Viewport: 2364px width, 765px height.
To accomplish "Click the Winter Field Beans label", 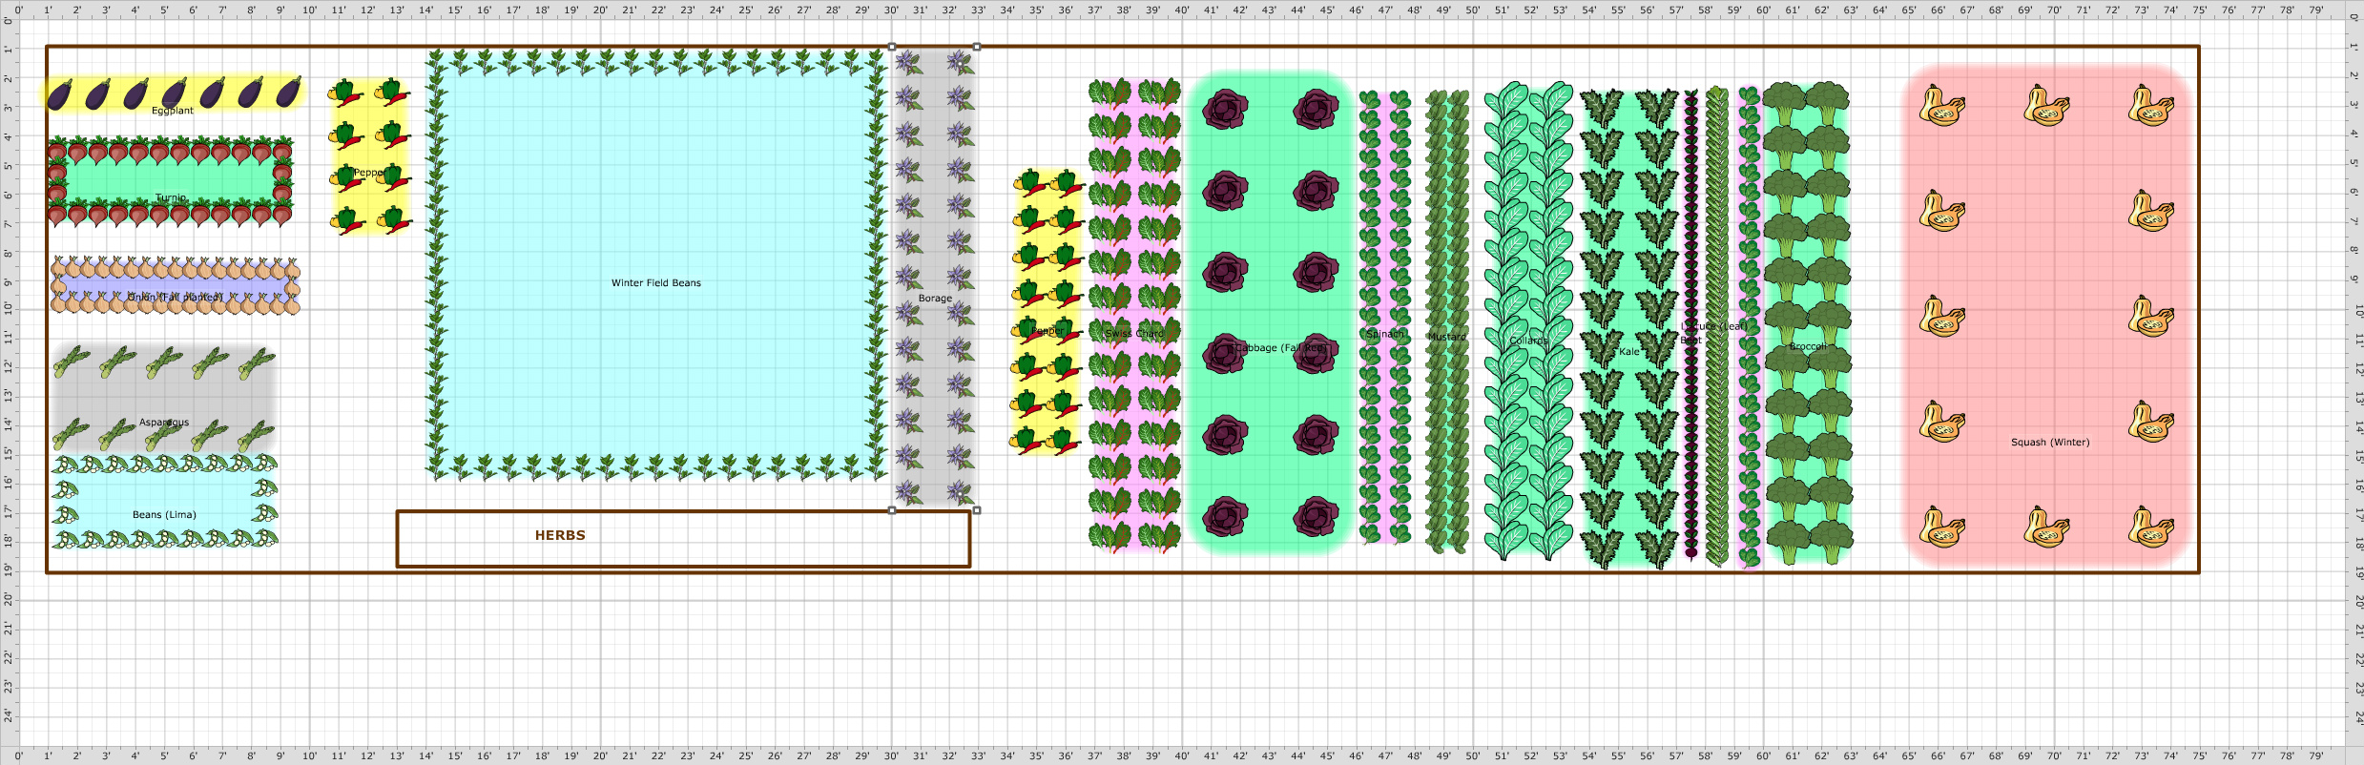I will pyautogui.click(x=655, y=283).
